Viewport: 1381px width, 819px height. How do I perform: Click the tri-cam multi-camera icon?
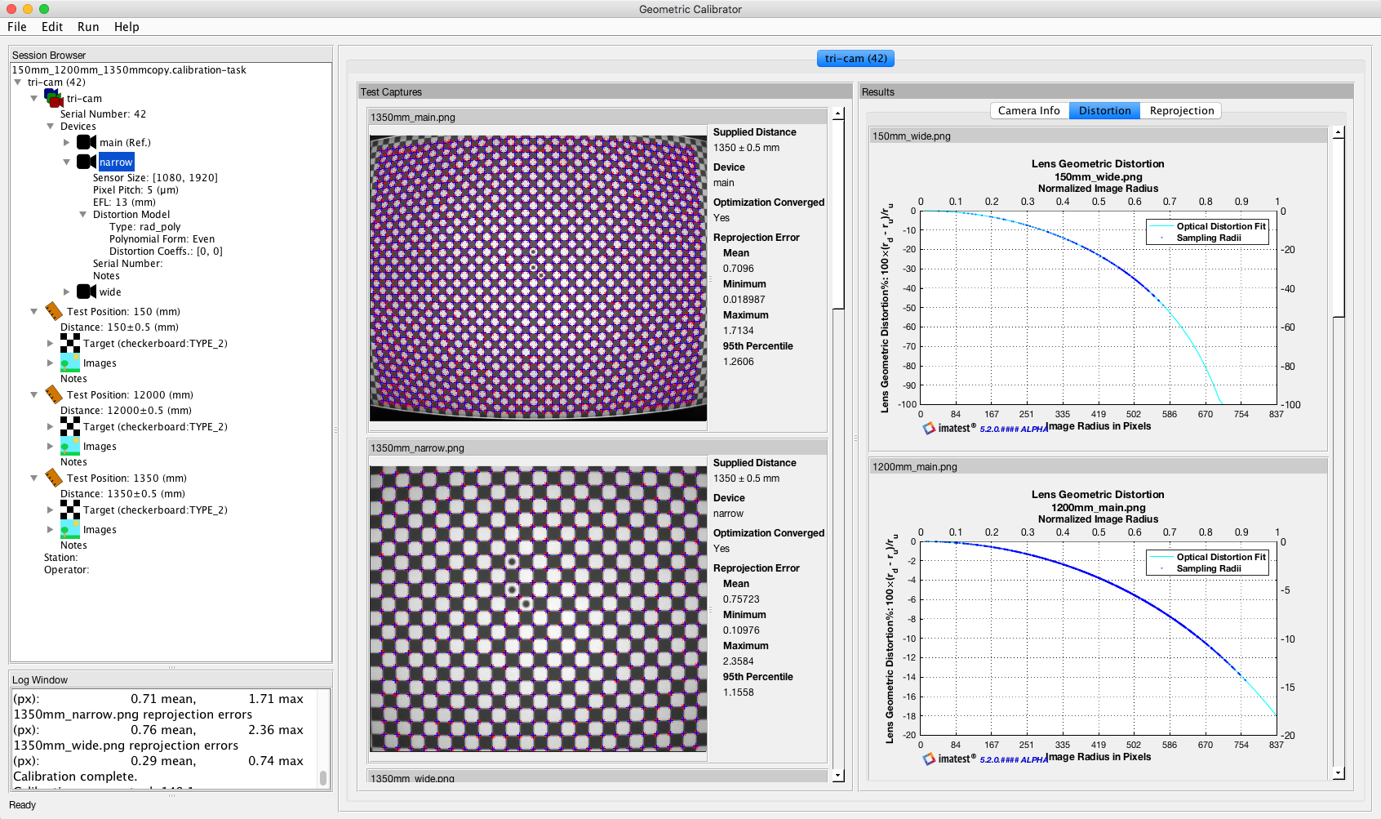(x=54, y=98)
